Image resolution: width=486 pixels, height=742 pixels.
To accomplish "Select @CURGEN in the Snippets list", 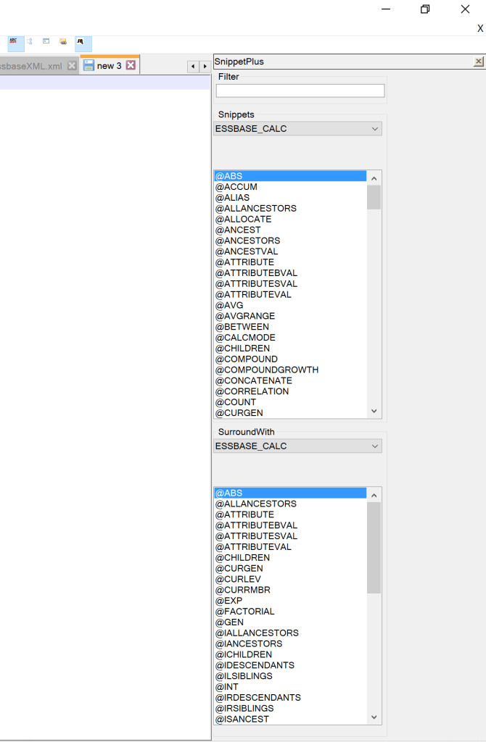I will coord(290,413).
